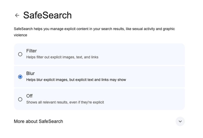
Task: Select the Blur radio button
Action: pyautogui.click(x=20, y=77)
